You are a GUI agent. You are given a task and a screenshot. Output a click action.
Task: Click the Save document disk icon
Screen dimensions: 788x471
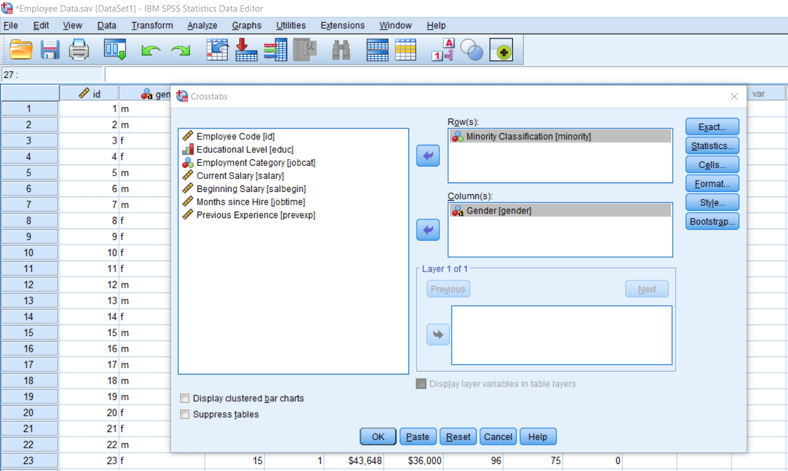[50, 51]
